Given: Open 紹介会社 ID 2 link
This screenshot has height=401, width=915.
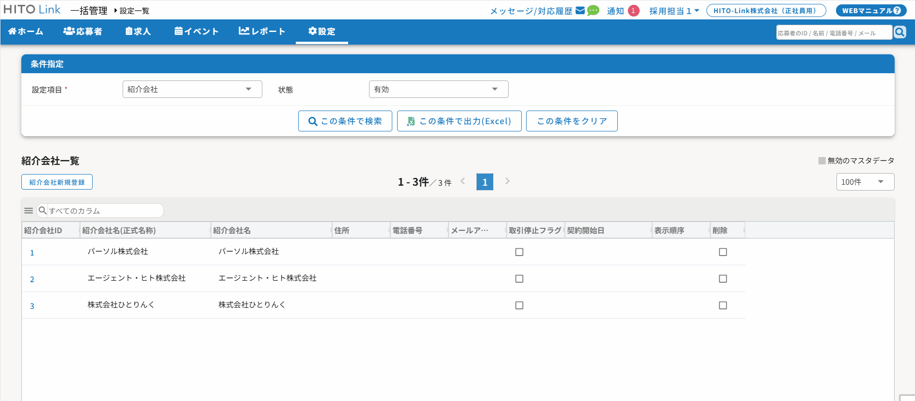Looking at the screenshot, I should (x=32, y=279).
